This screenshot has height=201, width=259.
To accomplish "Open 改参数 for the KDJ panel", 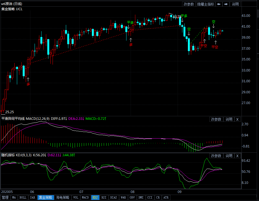I will pyautogui.click(x=216, y=156).
